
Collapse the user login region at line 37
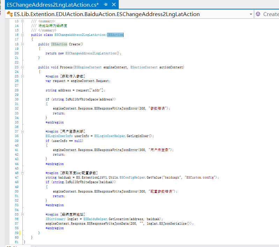click(22, 132)
